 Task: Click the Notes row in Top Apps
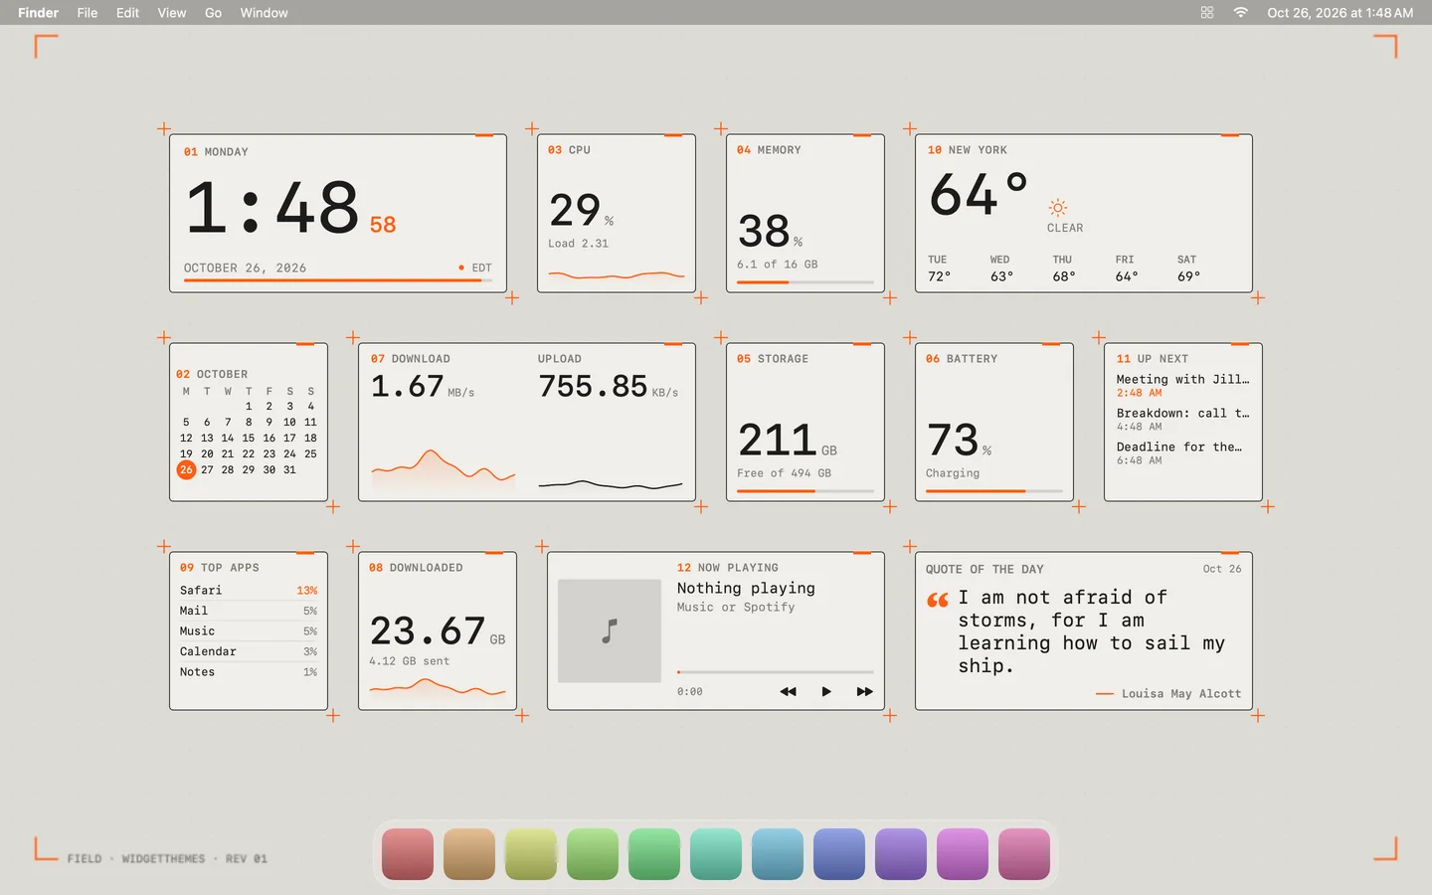point(249,672)
